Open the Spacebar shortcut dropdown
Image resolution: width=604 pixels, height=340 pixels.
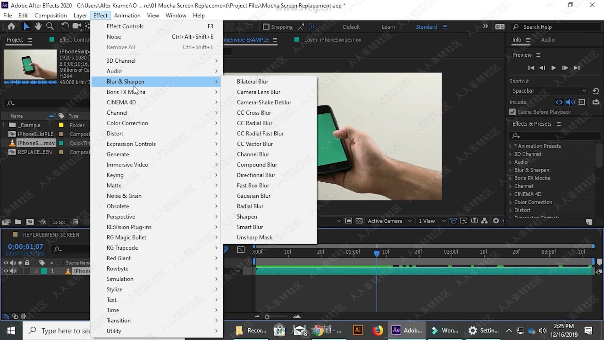tap(549, 91)
